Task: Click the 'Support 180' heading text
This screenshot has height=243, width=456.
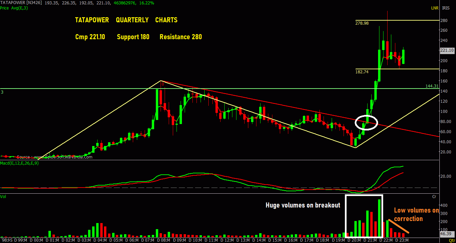Action: click(x=133, y=37)
